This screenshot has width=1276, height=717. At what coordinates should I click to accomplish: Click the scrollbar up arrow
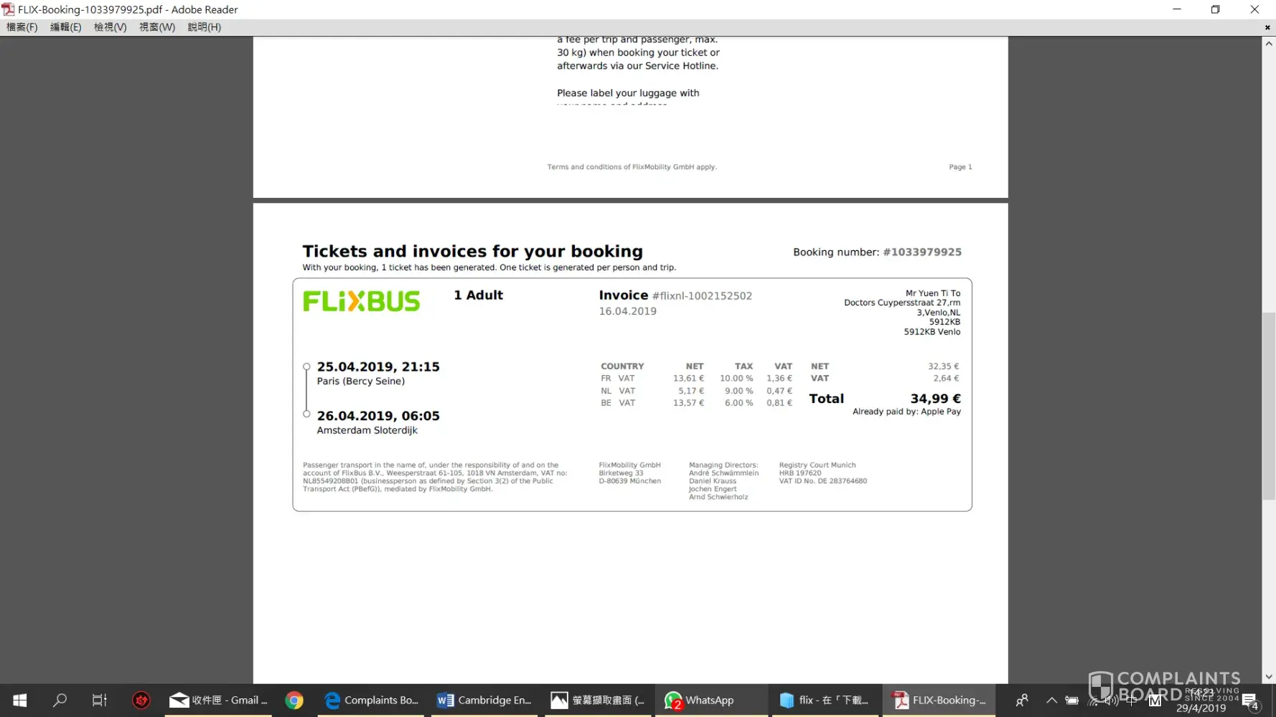(x=1269, y=44)
